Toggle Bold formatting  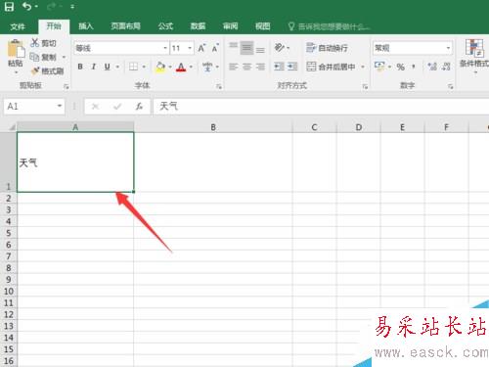click(80, 67)
